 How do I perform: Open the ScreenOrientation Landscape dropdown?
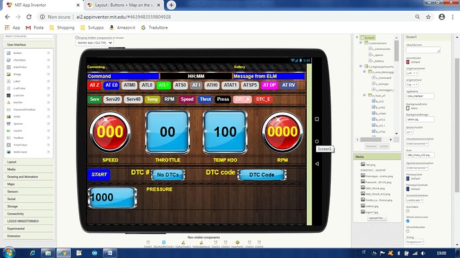pyautogui.click(x=415, y=200)
